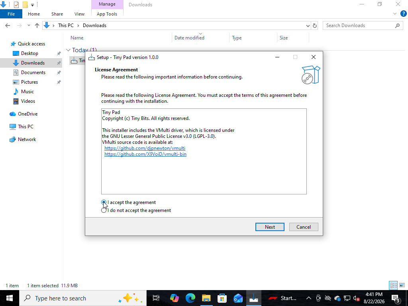Go back in File Explorer
The image size is (408, 306).
coord(8,25)
